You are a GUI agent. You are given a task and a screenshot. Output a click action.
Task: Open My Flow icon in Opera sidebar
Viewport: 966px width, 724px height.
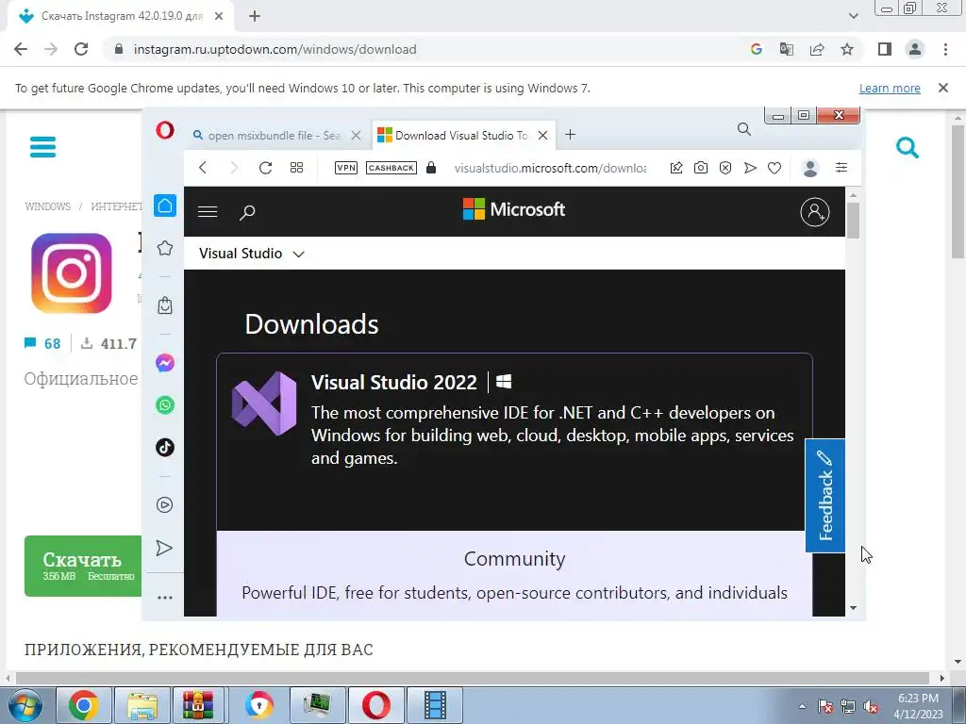pos(164,548)
